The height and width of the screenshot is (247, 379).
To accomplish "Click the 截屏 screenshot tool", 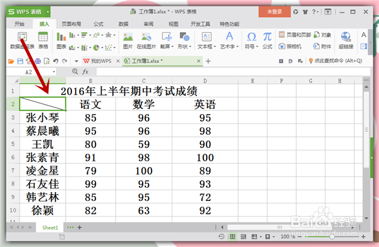I will click(x=167, y=40).
